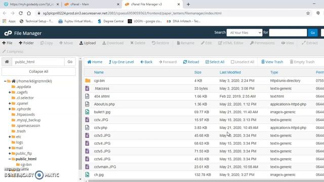Click the Compress toolbar button
324x182 pixels.
(x=13, y=52)
